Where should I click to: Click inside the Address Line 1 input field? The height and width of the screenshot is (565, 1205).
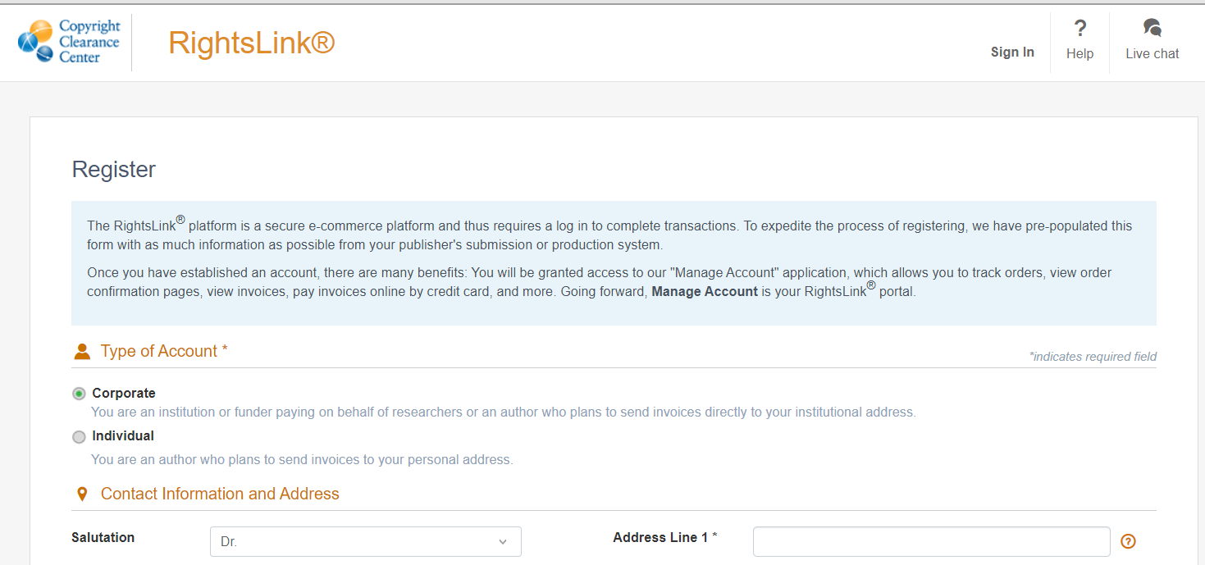(x=931, y=541)
